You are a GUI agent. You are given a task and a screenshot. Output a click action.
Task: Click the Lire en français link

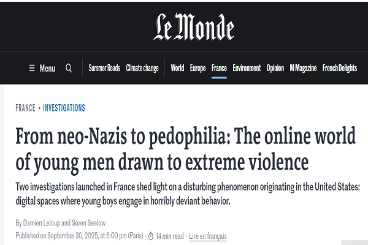[208, 236]
